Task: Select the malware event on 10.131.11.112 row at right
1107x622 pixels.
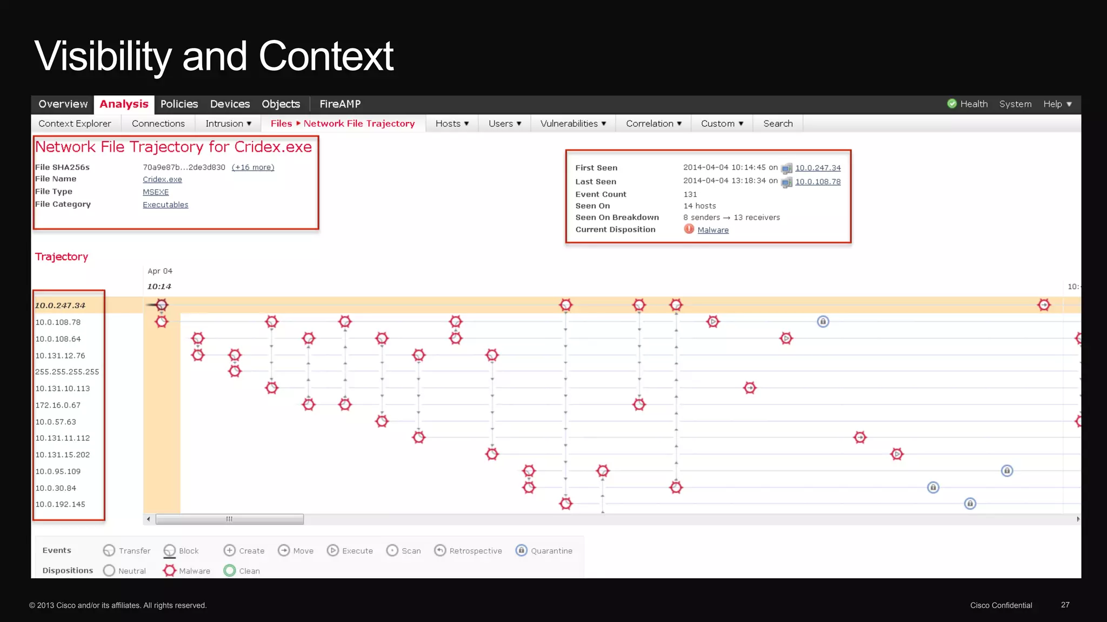Action: [x=860, y=437]
